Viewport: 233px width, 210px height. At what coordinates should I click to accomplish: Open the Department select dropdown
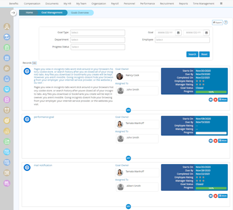(98, 40)
